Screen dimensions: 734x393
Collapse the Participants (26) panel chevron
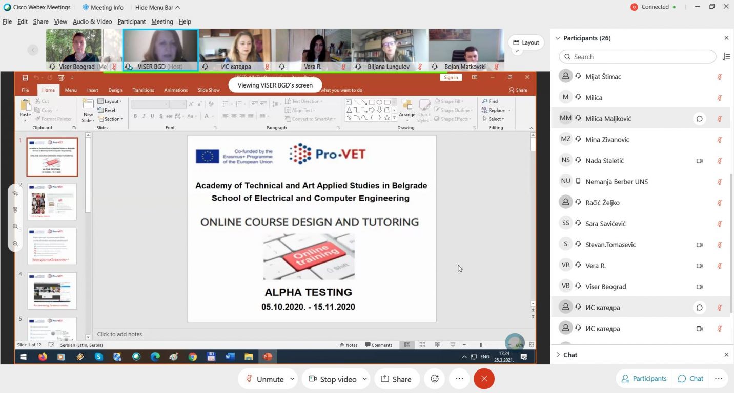click(x=558, y=38)
